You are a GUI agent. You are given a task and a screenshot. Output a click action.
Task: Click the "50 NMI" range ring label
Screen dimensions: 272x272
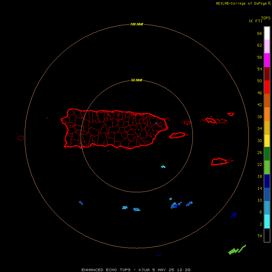(137, 80)
